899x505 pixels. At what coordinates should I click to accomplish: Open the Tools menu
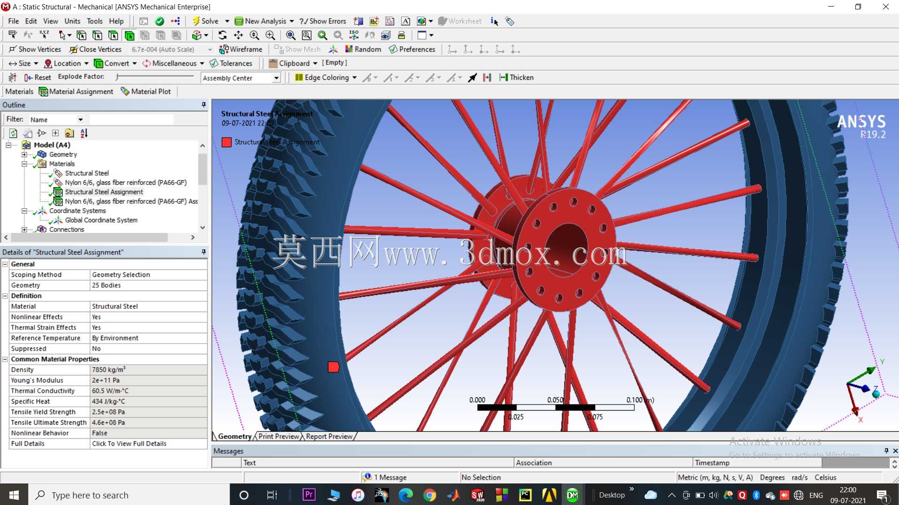pos(94,21)
